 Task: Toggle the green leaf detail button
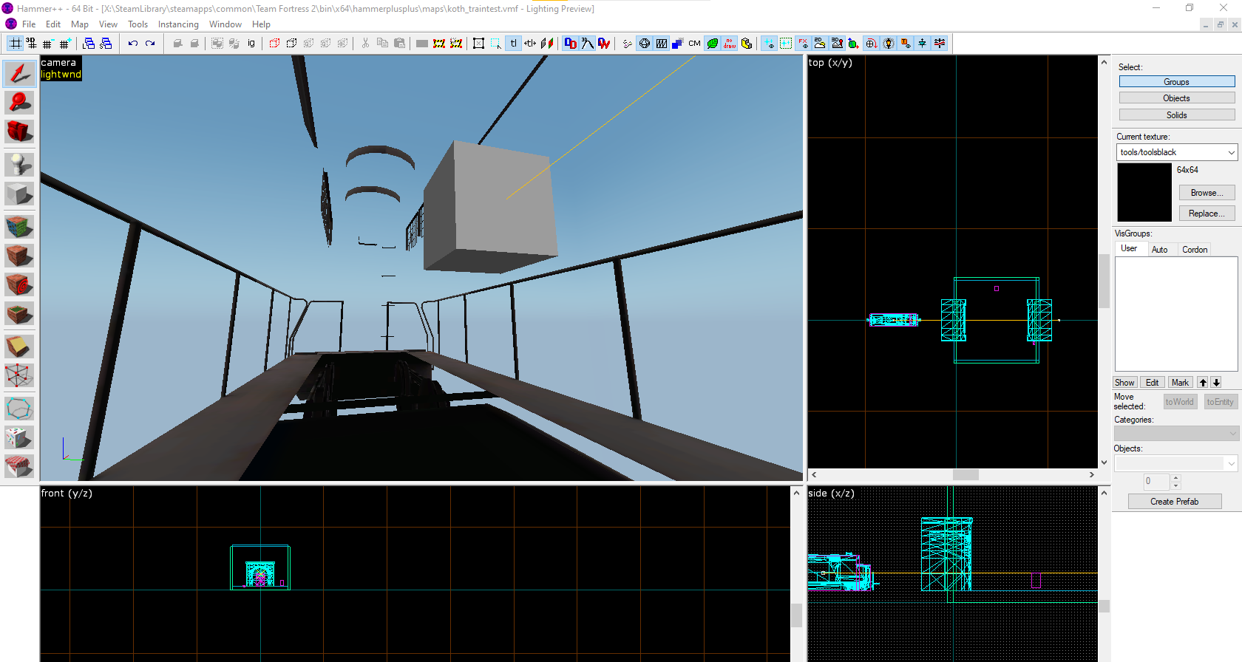(712, 44)
